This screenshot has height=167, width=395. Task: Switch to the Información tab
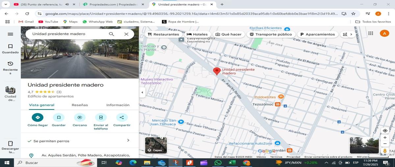coord(118,105)
